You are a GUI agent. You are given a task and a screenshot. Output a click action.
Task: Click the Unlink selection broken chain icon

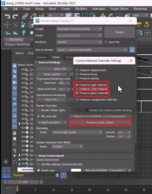tap(33, 16)
